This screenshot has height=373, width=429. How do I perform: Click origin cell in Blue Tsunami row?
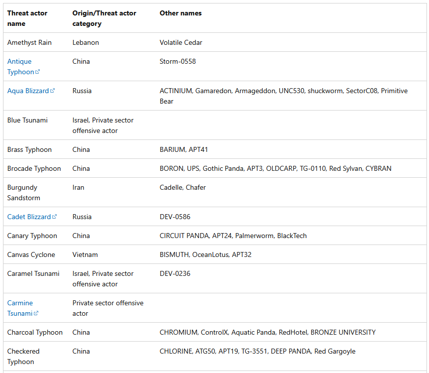[103, 125]
